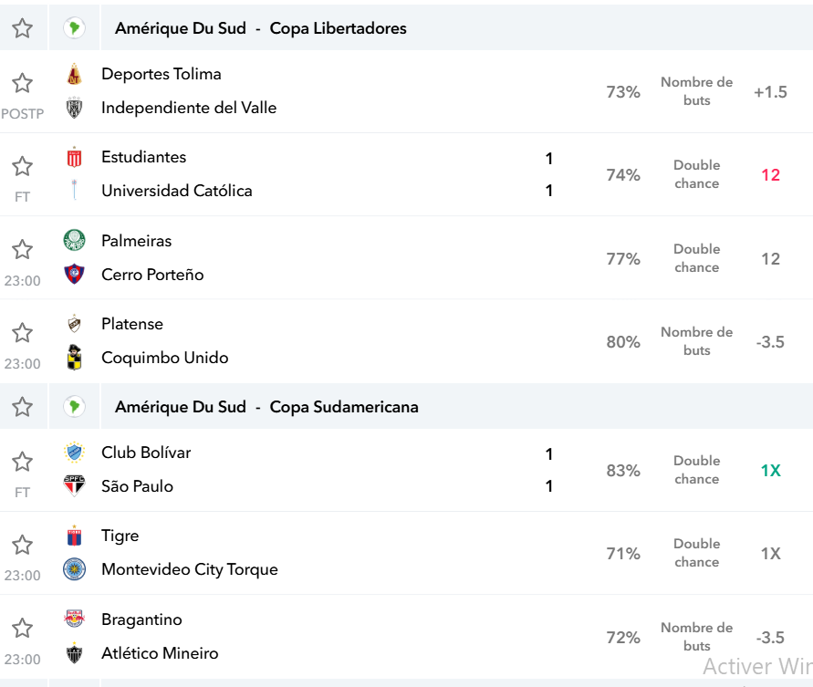813x687 pixels.
Task: Click the 1X prediction for Club Bolívar
Action: coord(770,470)
